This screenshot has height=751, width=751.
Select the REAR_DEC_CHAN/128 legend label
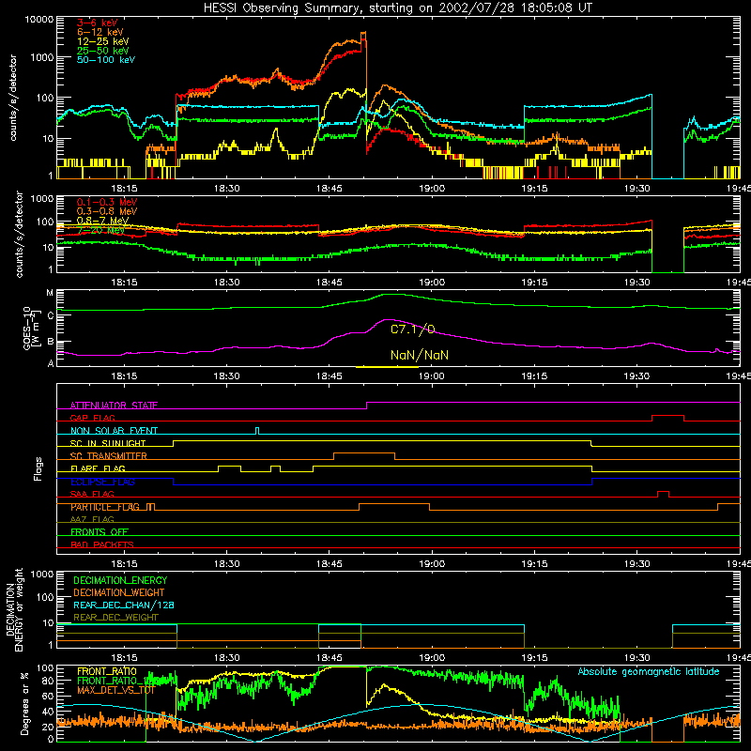click(x=124, y=605)
